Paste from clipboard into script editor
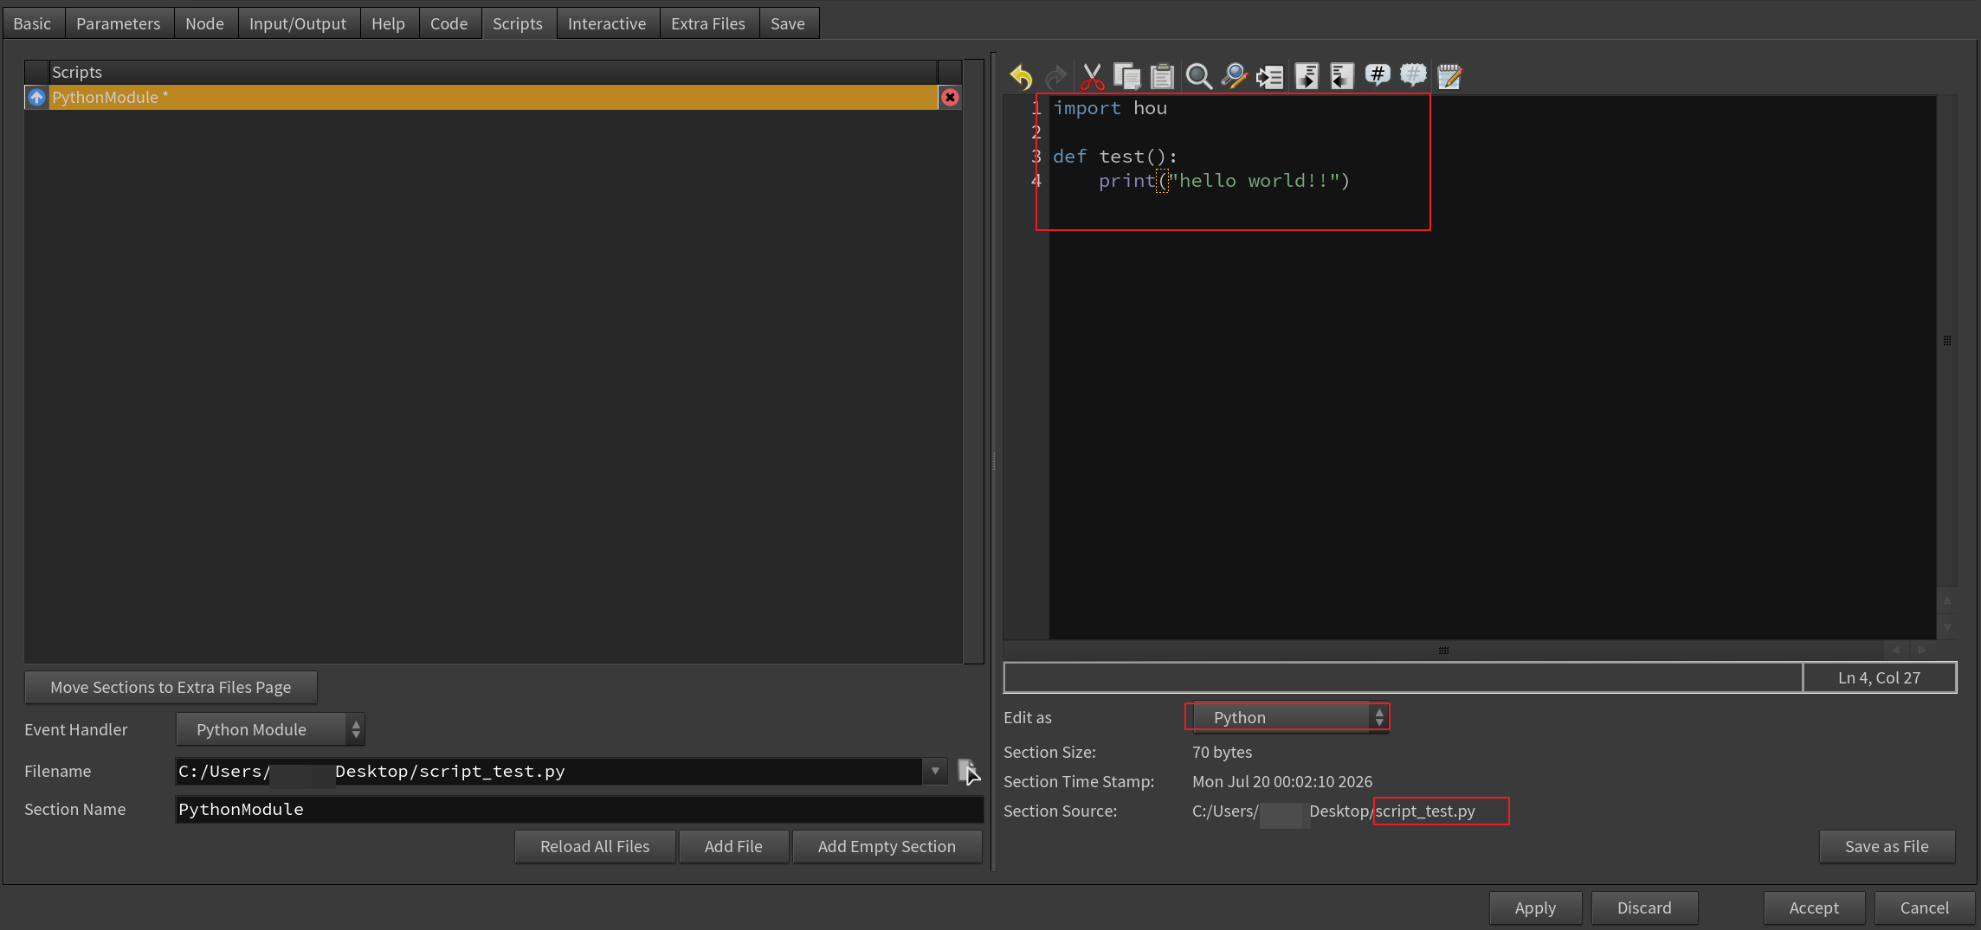The height and width of the screenshot is (930, 1981). coord(1162,77)
